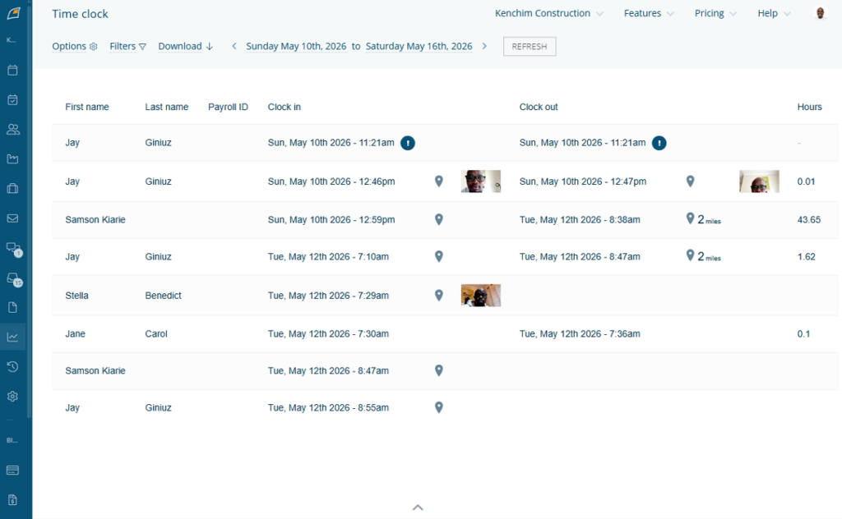The width and height of the screenshot is (842, 519).
Task: Open the sidebar icon with badge 15
Action: pos(14,279)
